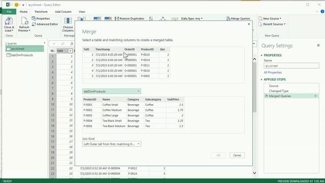Viewport: 325px width, 183px height.
Task: Collapse the queries pane arrow
Action: tap(44, 43)
